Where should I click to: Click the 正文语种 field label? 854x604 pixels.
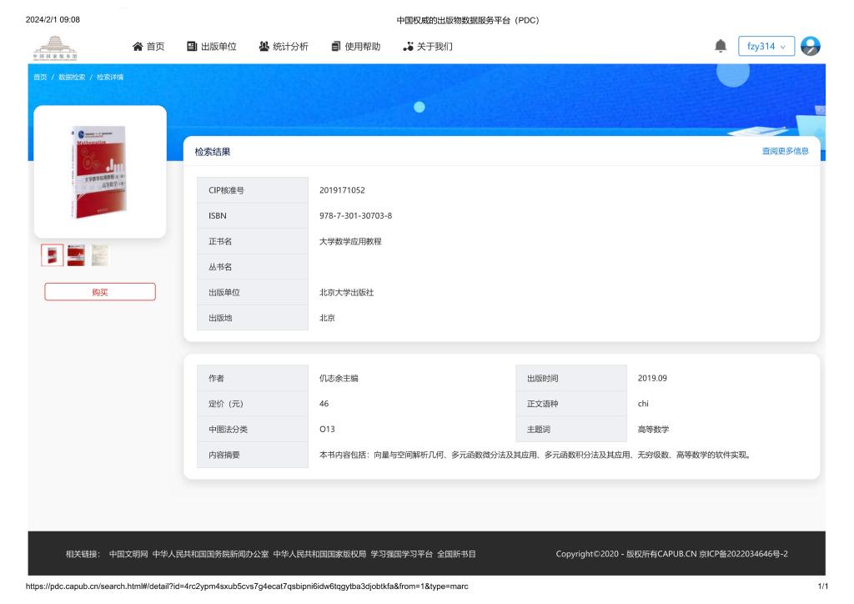point(542,404)
